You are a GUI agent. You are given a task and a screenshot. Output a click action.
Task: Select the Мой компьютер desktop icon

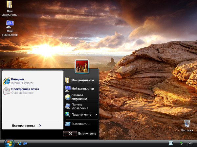(10, 28)
